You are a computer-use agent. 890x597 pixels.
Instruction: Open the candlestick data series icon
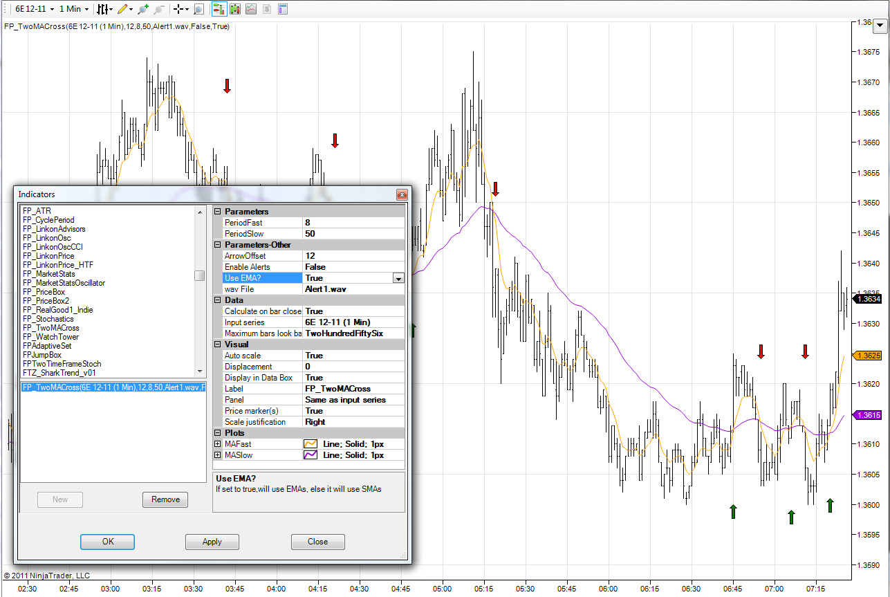point(235,9)
